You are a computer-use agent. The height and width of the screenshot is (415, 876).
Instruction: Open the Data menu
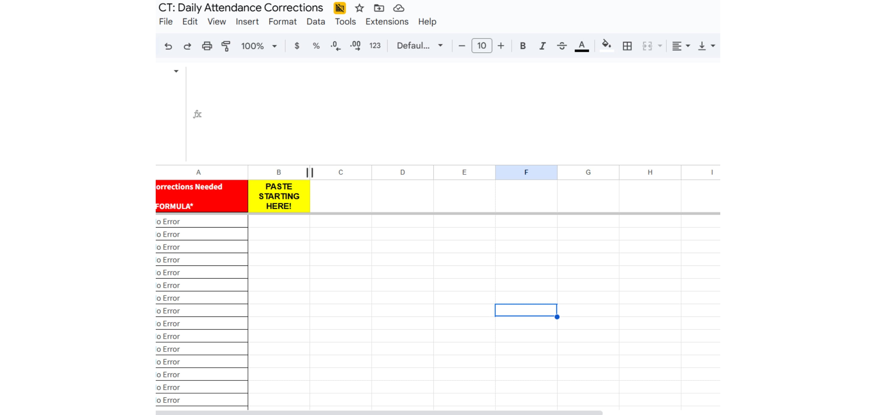[x=316, y=22]
